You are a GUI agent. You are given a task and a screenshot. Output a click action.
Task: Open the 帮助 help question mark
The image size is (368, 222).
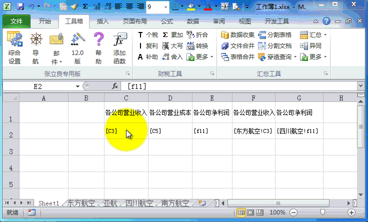pyautogui.click(x=98, y=48)
